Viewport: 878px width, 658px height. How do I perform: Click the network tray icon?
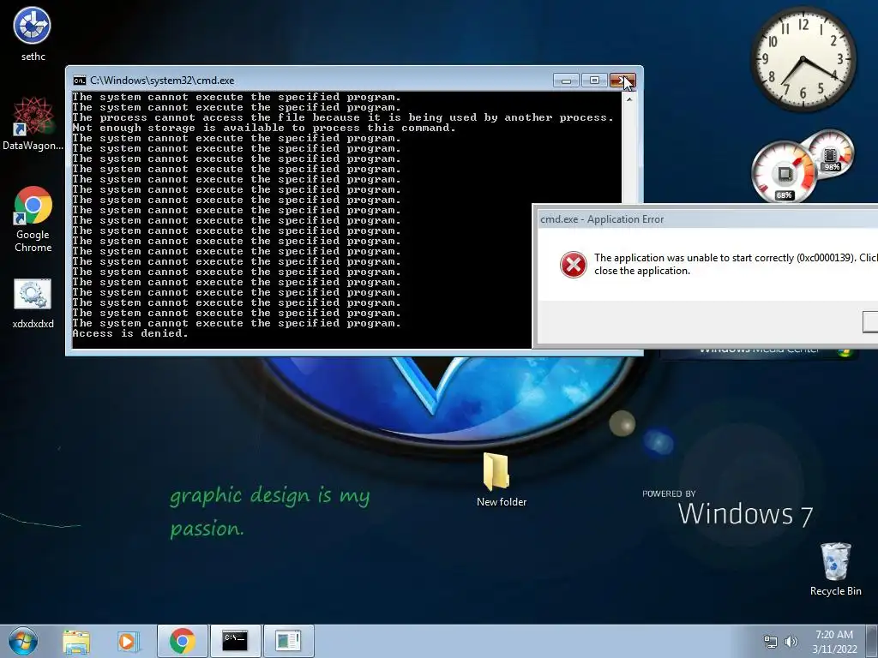tap(771, 642)
